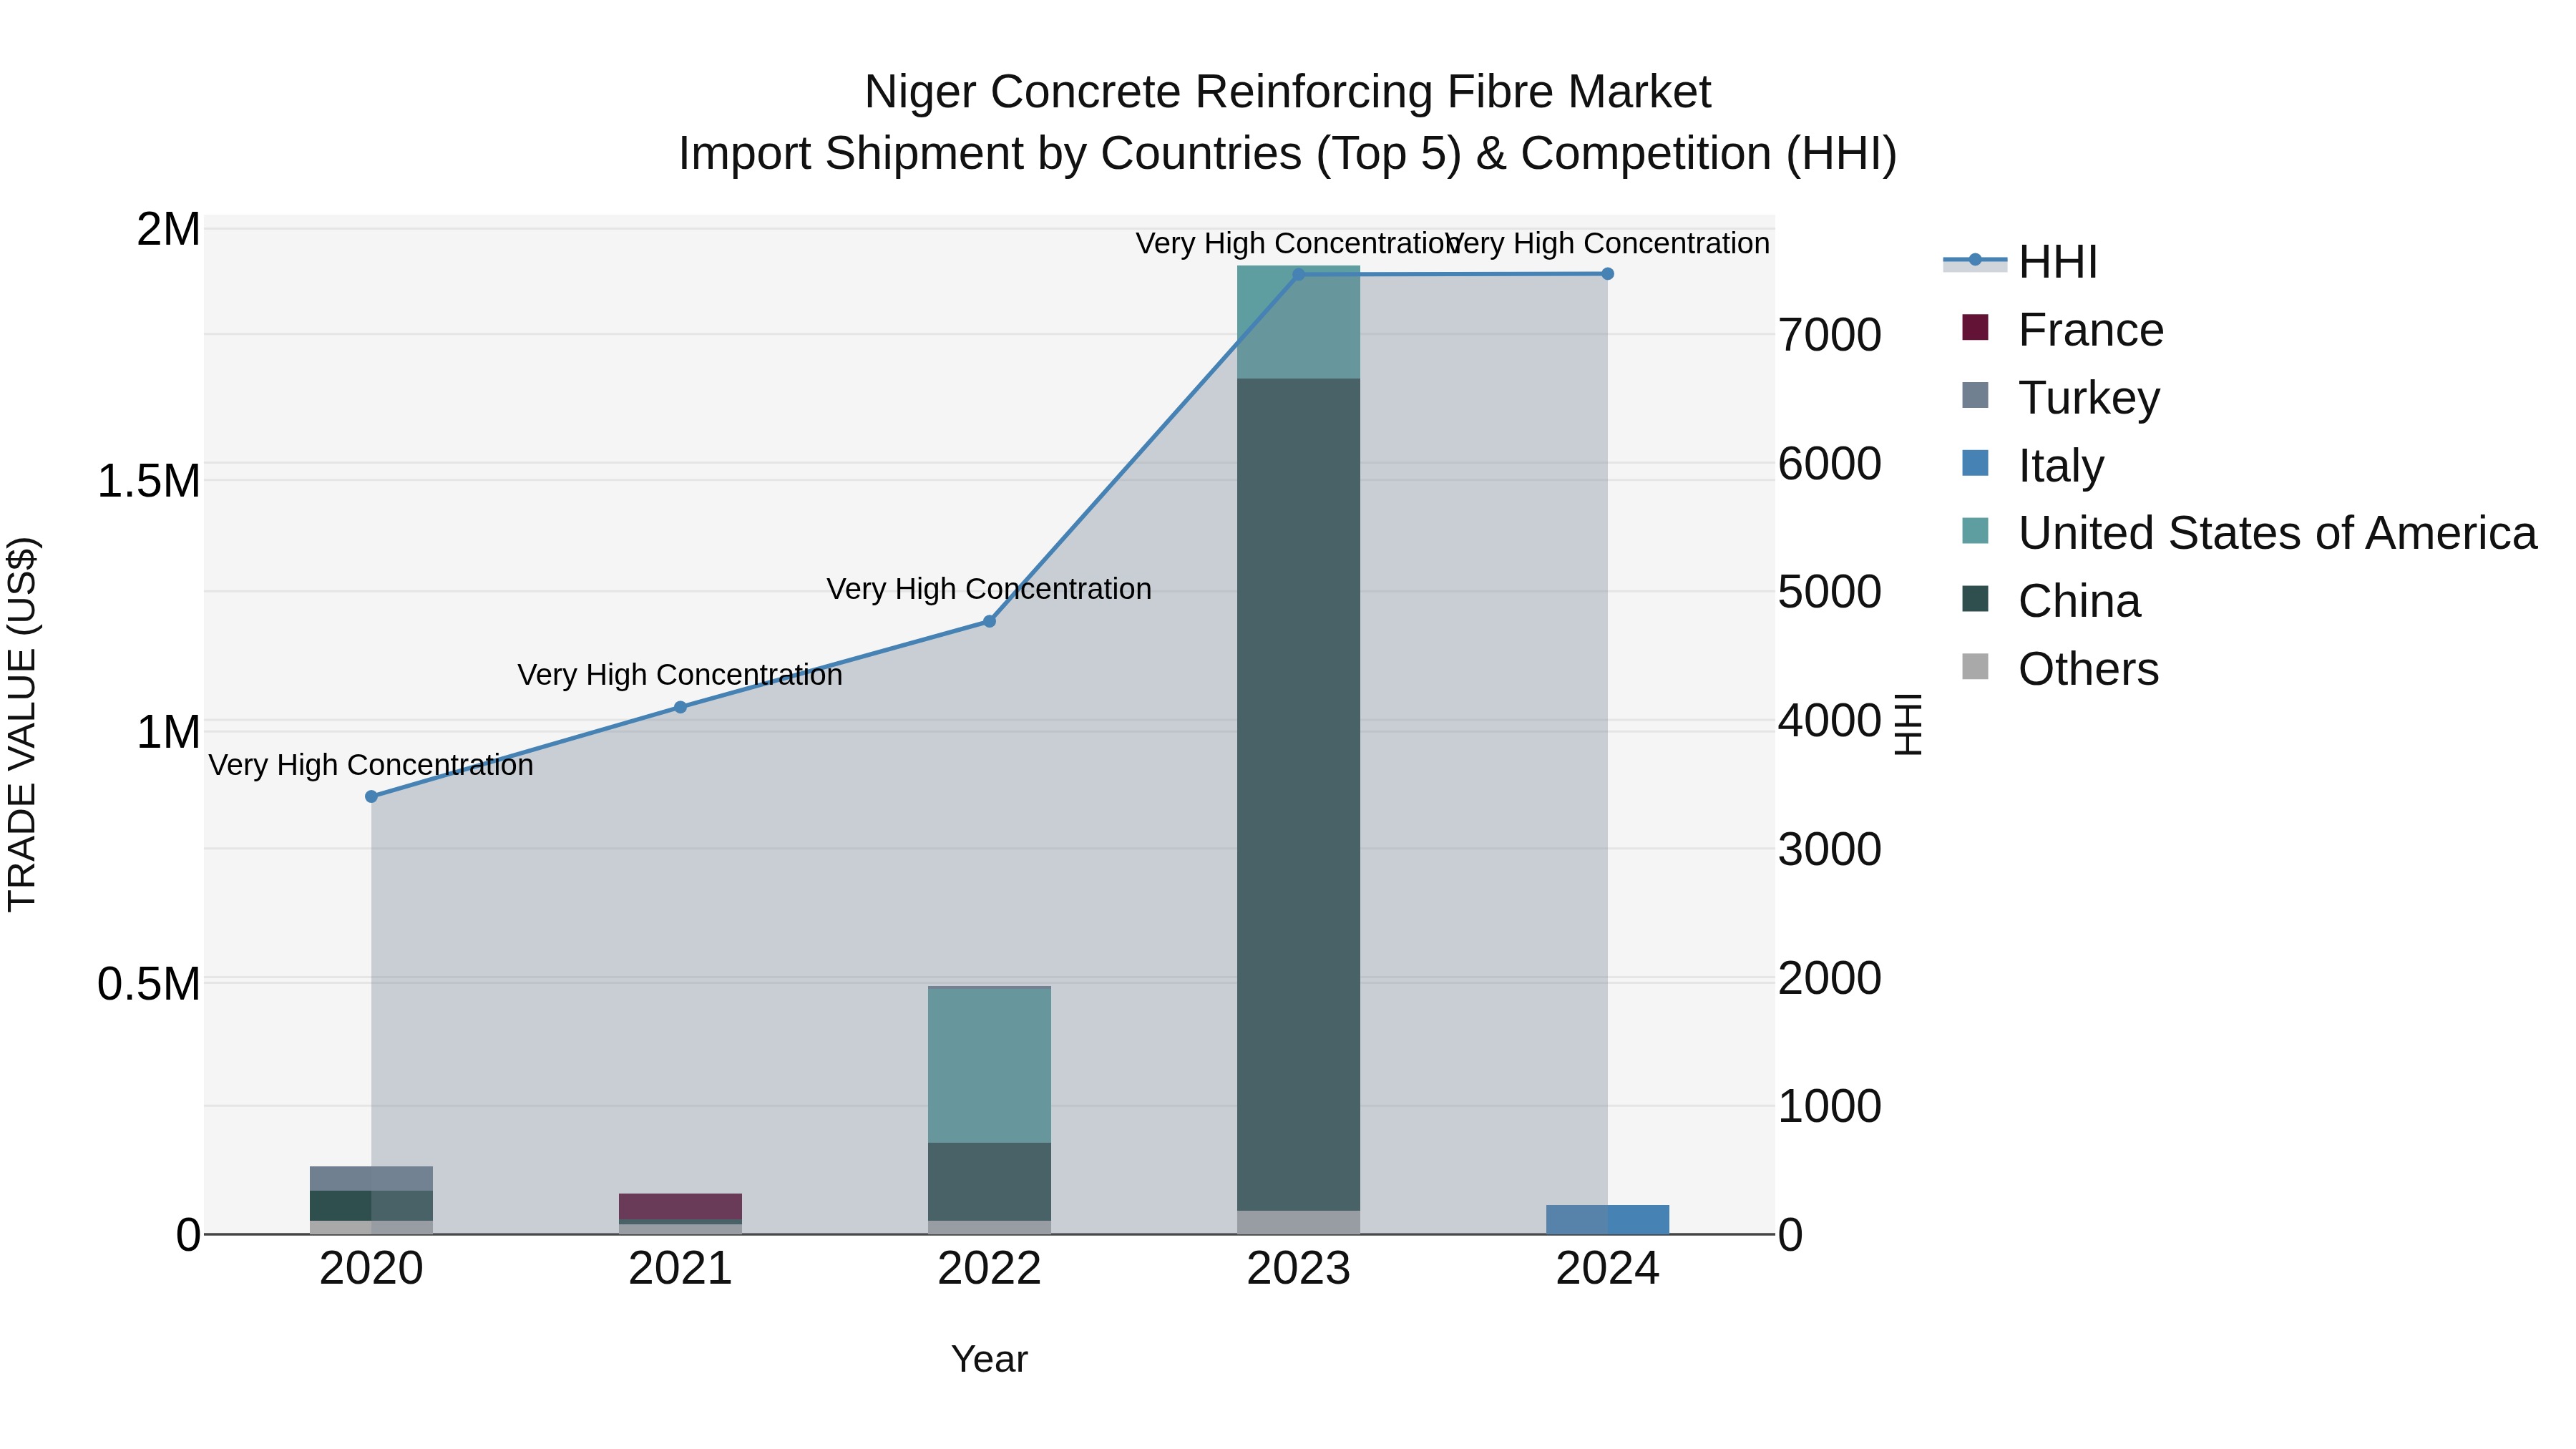The width and height of the screenshot is (2576, 1449).
Task: Click the 1.5M trade value axis tick
Action: coord(149,481)
